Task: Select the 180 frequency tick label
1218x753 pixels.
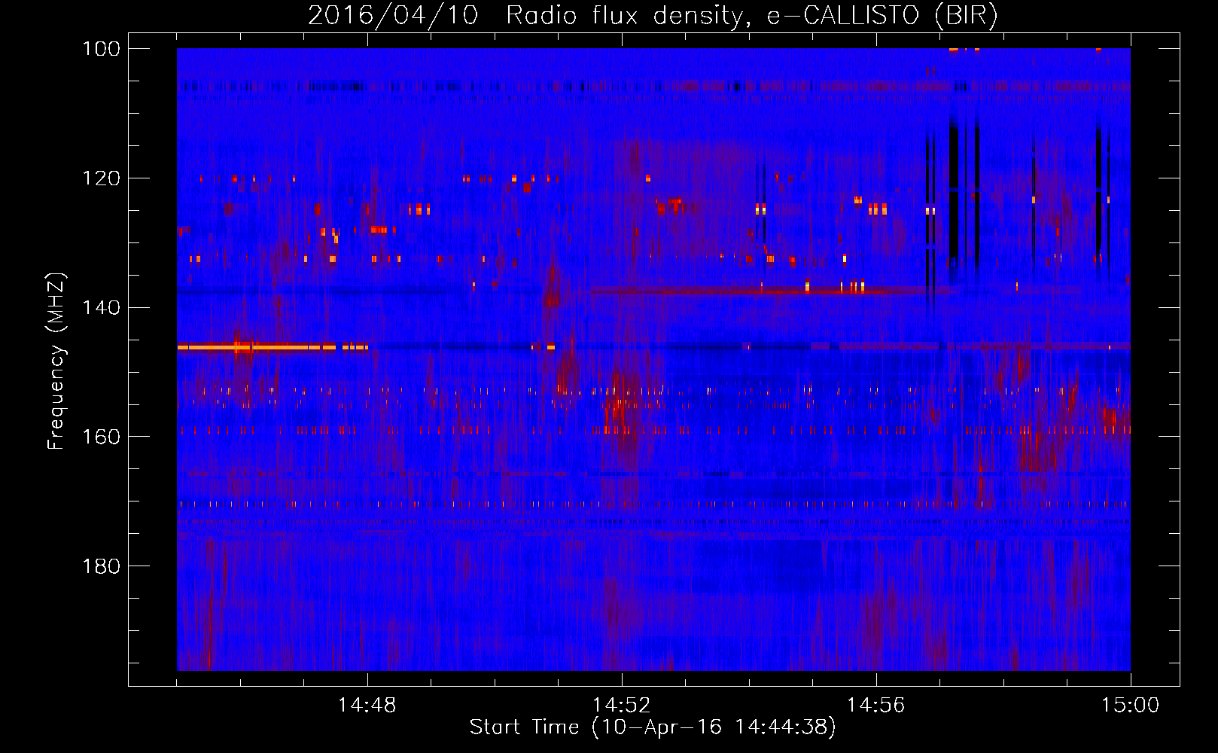Action: click(100, 566)
